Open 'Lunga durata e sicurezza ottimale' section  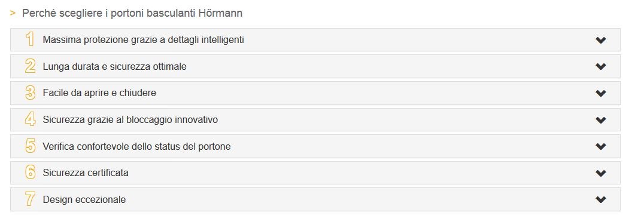pyautogui.click(x=114, y=66)
